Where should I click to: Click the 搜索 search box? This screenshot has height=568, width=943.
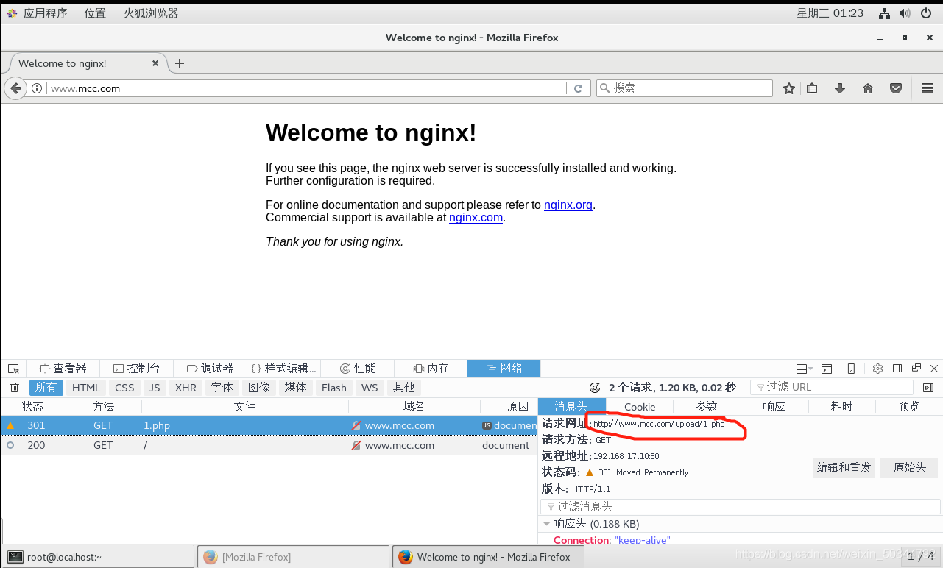point(685,88)
